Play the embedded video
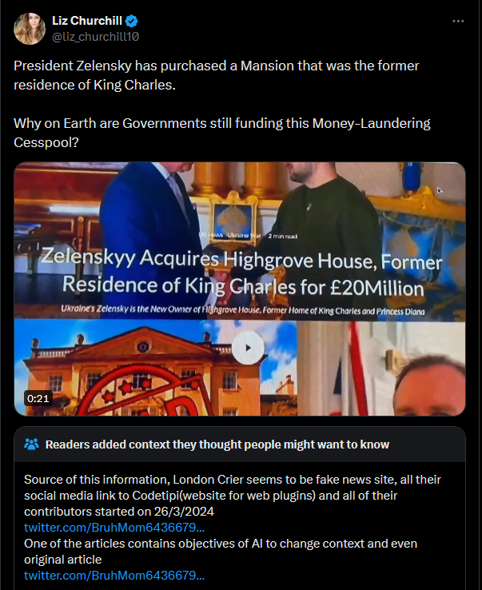The image size is (482, 590). pos(248,348)
